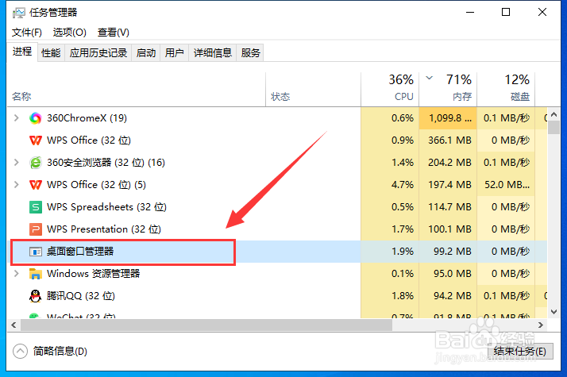This screenshot has height=377, width=567.
Task: Switch to the 性能 tab
Action: click(x=51, y=53)
